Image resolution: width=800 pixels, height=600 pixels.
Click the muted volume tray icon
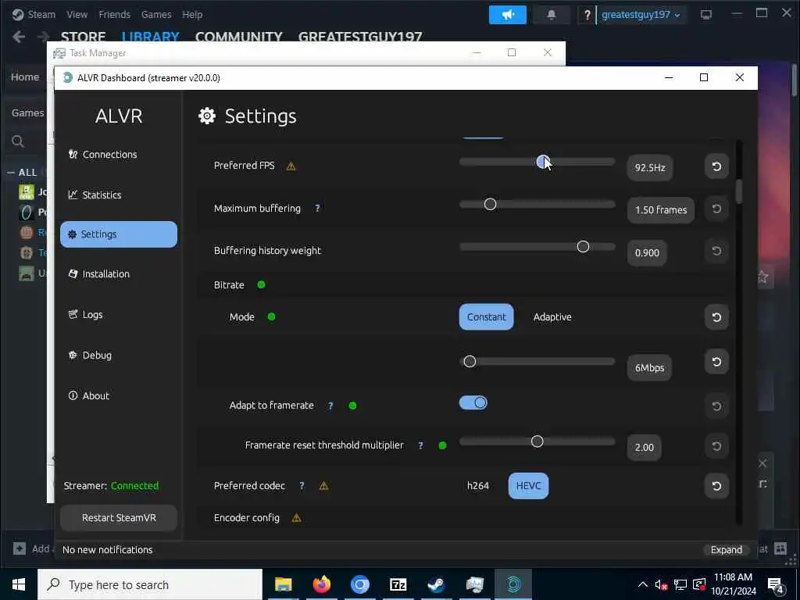661,585
